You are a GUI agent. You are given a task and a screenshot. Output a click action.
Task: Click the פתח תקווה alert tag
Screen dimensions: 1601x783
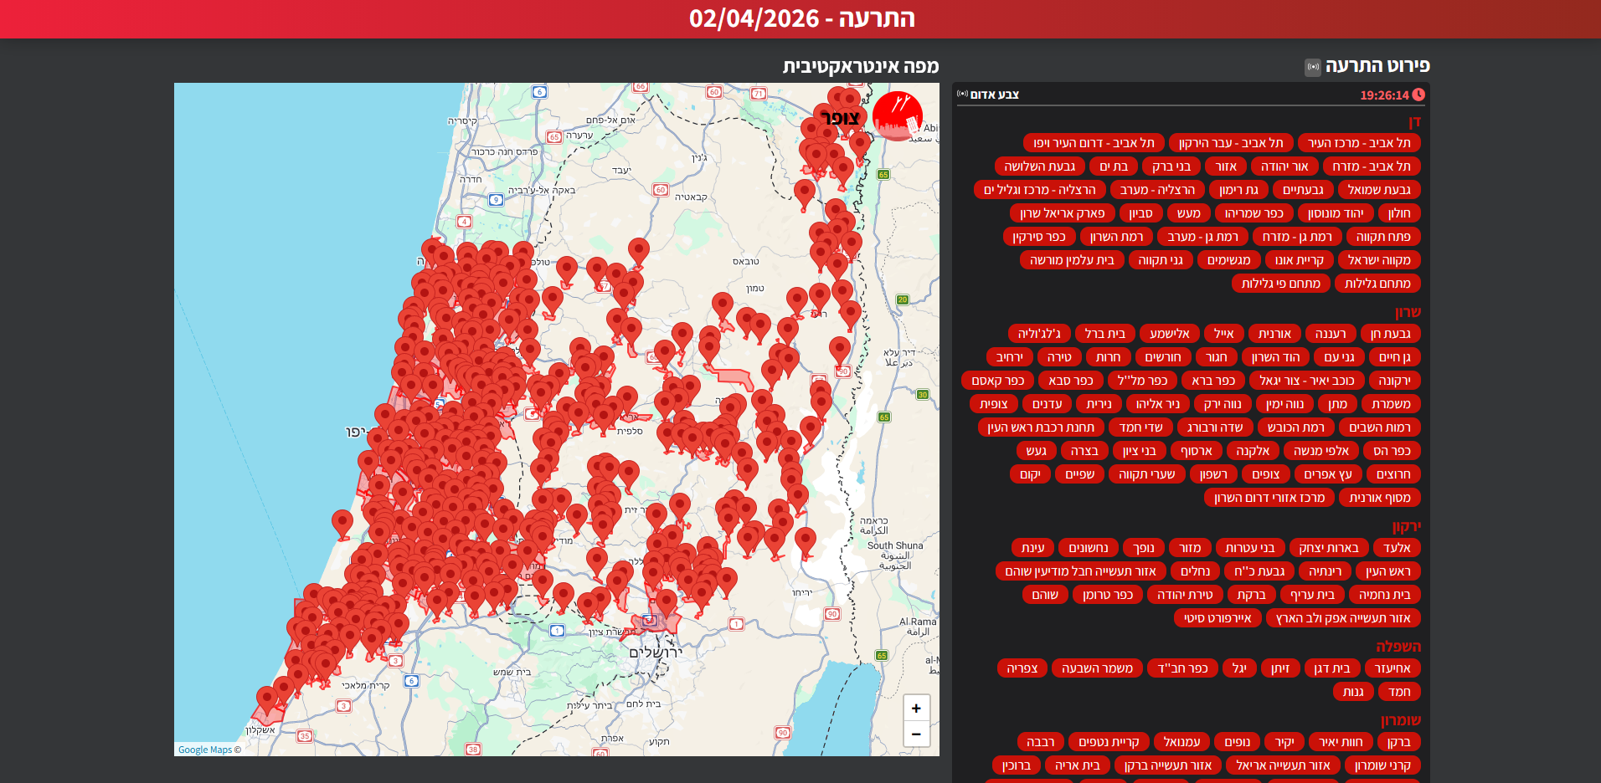click(1383, 237)
